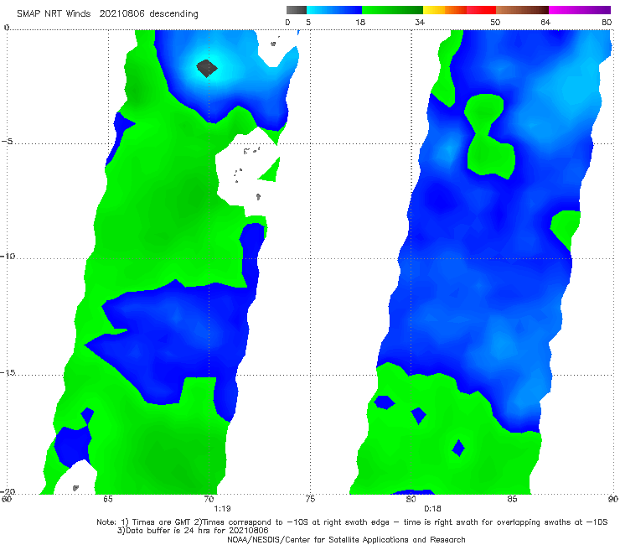Click the longitude axis label 75

coord(310,499)
